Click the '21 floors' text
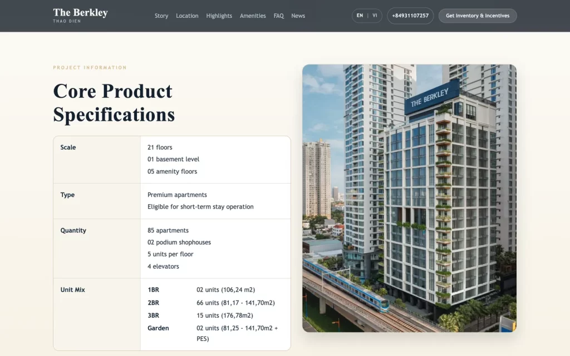The height and width of the screenshot is (356, 570). [x=160, y=147]
